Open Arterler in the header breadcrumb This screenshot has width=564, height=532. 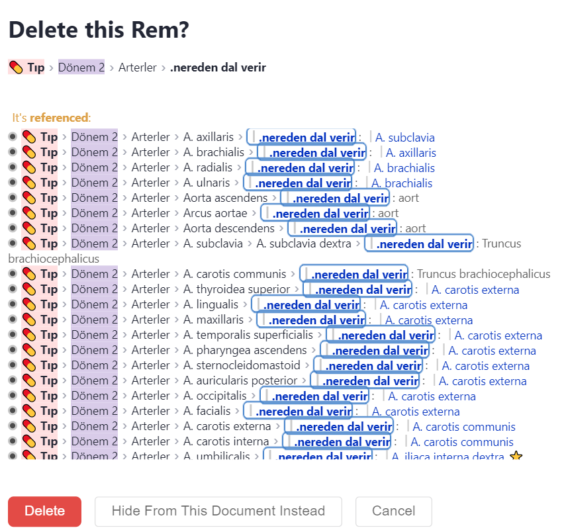click(138, 67)
